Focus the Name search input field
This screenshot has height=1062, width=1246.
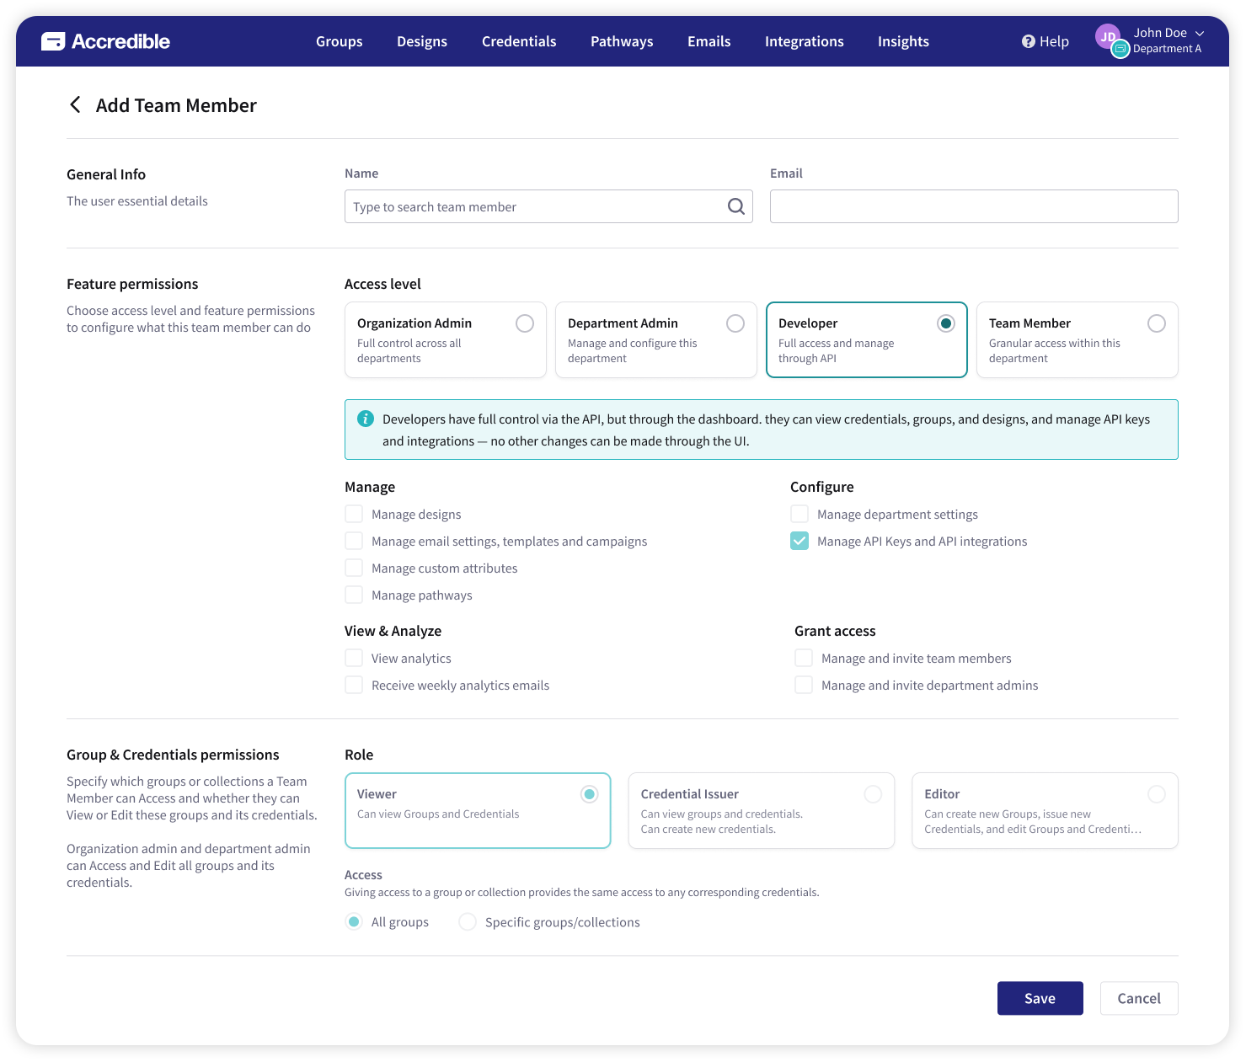click(548, 206)
